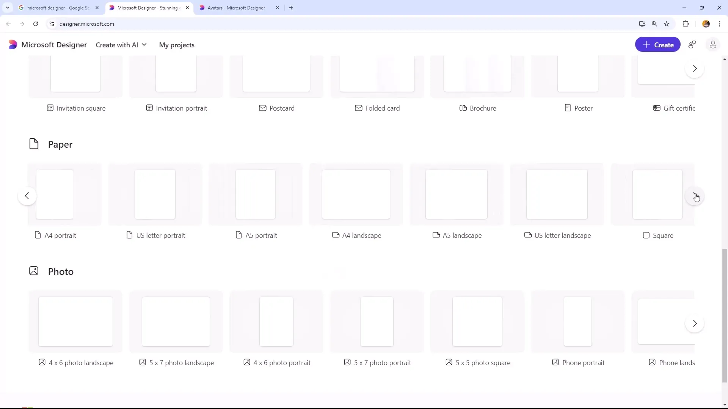Choose A5 landscape label
728x409 pixels.
click(x=462, y=235)
